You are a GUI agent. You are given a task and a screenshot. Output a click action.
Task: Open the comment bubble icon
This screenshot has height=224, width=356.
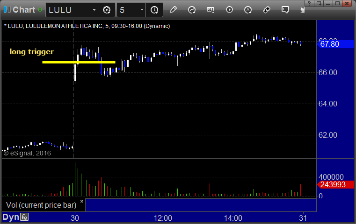pyautogui.click(x=285, y=10)
